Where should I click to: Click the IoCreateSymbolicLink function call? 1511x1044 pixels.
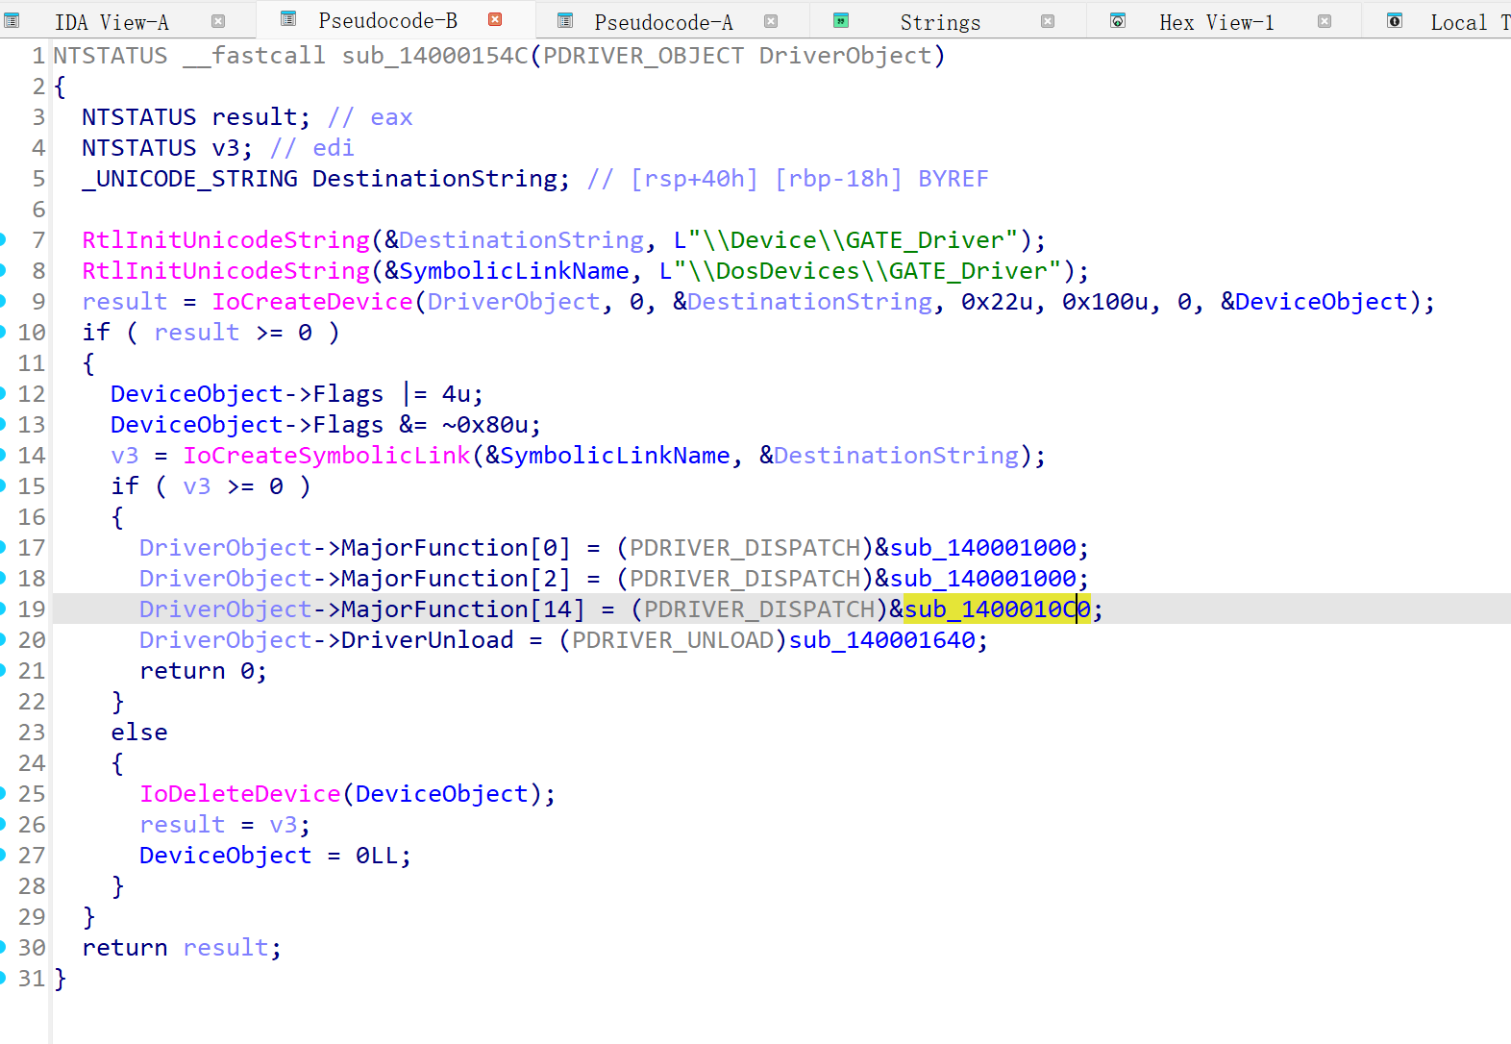point(326,456)
